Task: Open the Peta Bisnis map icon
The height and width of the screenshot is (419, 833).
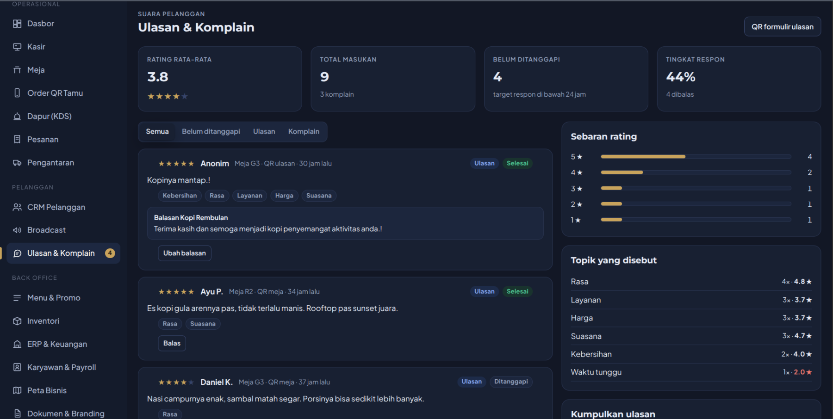Action: coord(17,390)
